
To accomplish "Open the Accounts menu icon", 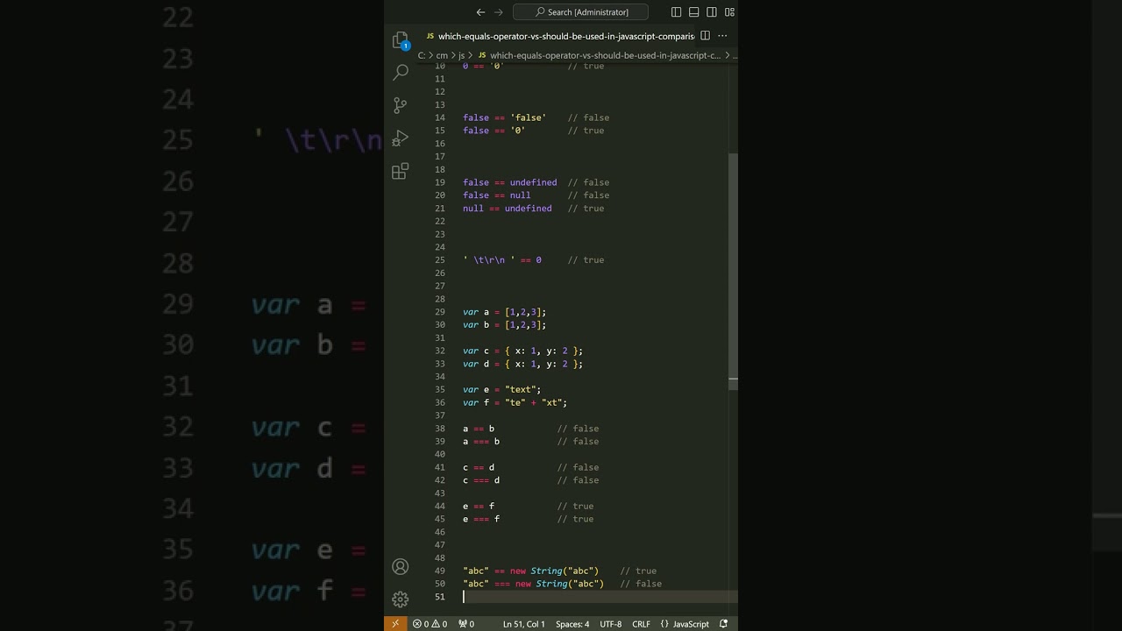I will [401, 566].
